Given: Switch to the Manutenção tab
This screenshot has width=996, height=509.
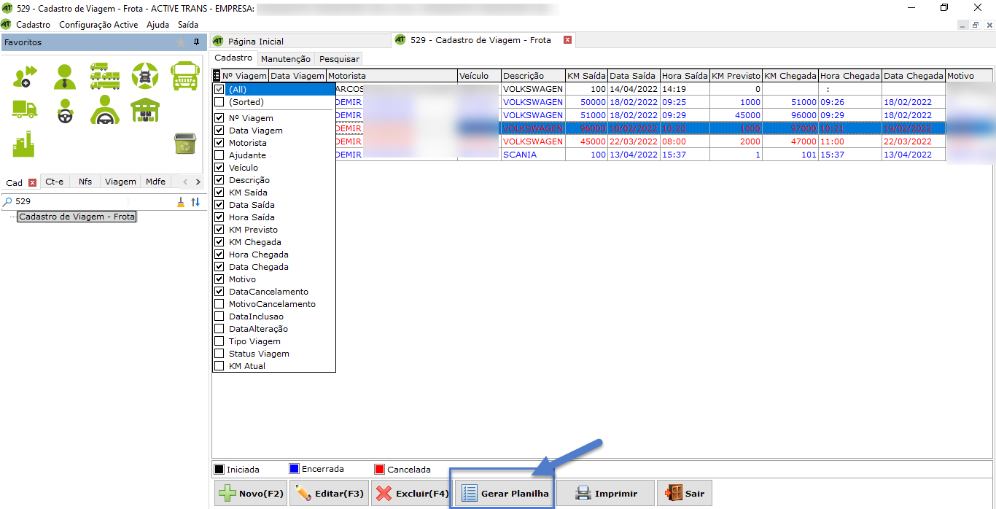Looking at the screenshot, I should click(286, 59).
